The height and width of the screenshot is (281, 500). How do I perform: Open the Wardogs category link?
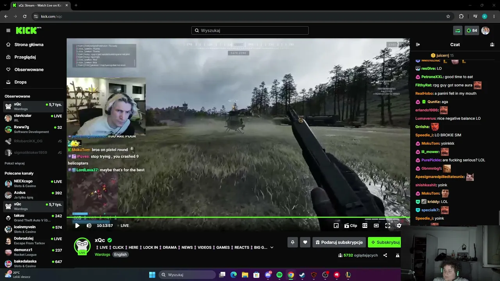(x=102, y=254)
